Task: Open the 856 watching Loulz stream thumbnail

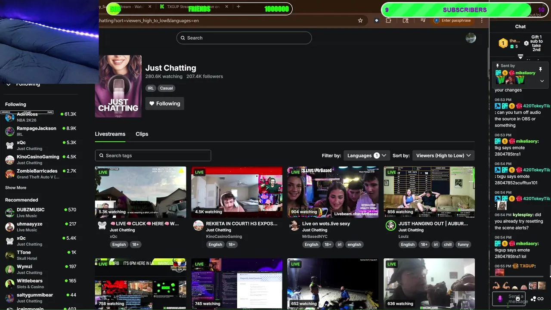Action: pyautogui.click(x=429, y=192)
